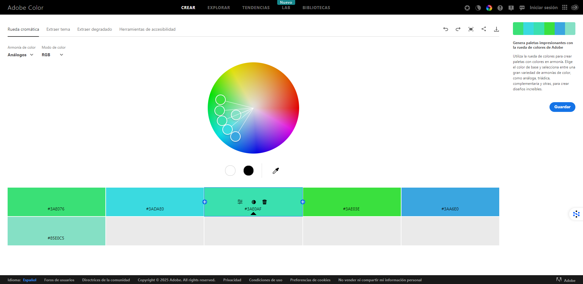Click No vender ni compartir mi información link
The width and height of the screenshot is (583, 284).
[x=380, y=280]
